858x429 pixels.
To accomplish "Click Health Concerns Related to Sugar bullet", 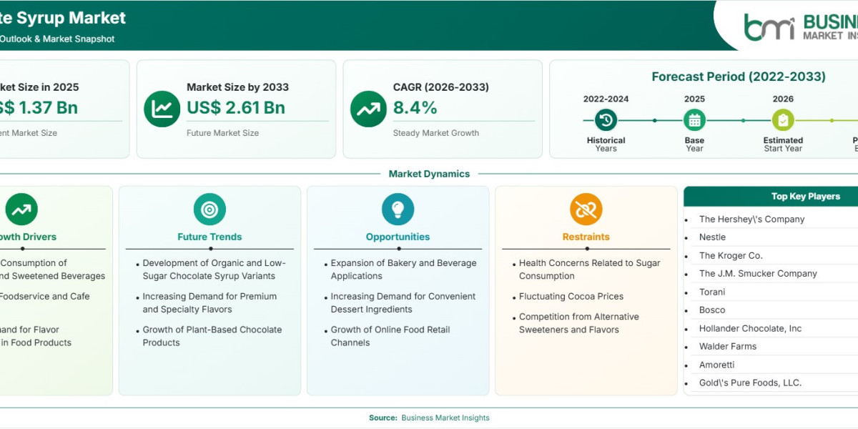I will tap(590, 270).
